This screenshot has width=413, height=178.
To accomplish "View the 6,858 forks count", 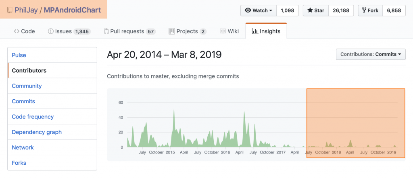I will [394, 10].
